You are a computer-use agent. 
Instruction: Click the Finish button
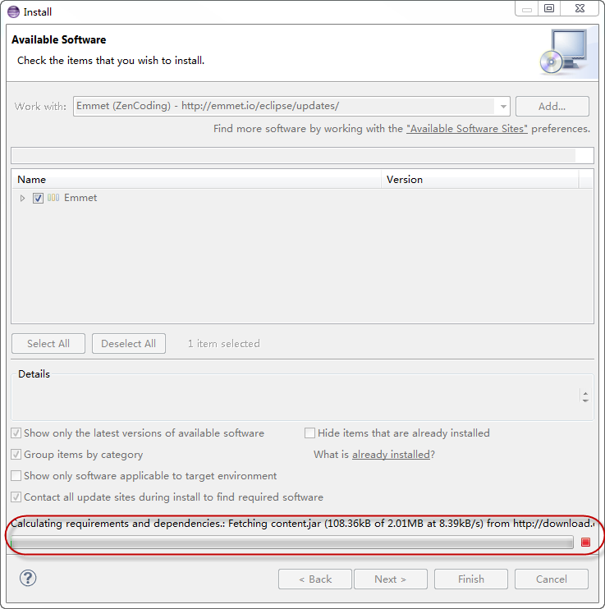pyautogui.click(x=471, y=579)
